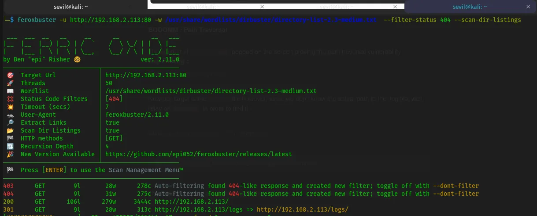Image resolution: width=537 pixels, height=216 pixels.
Task: Click the animal icon beside User-Agent
Action: coord(11,115)
